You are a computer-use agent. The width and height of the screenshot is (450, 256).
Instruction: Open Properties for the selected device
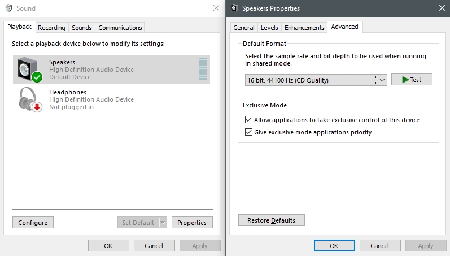tap(192, 223)
